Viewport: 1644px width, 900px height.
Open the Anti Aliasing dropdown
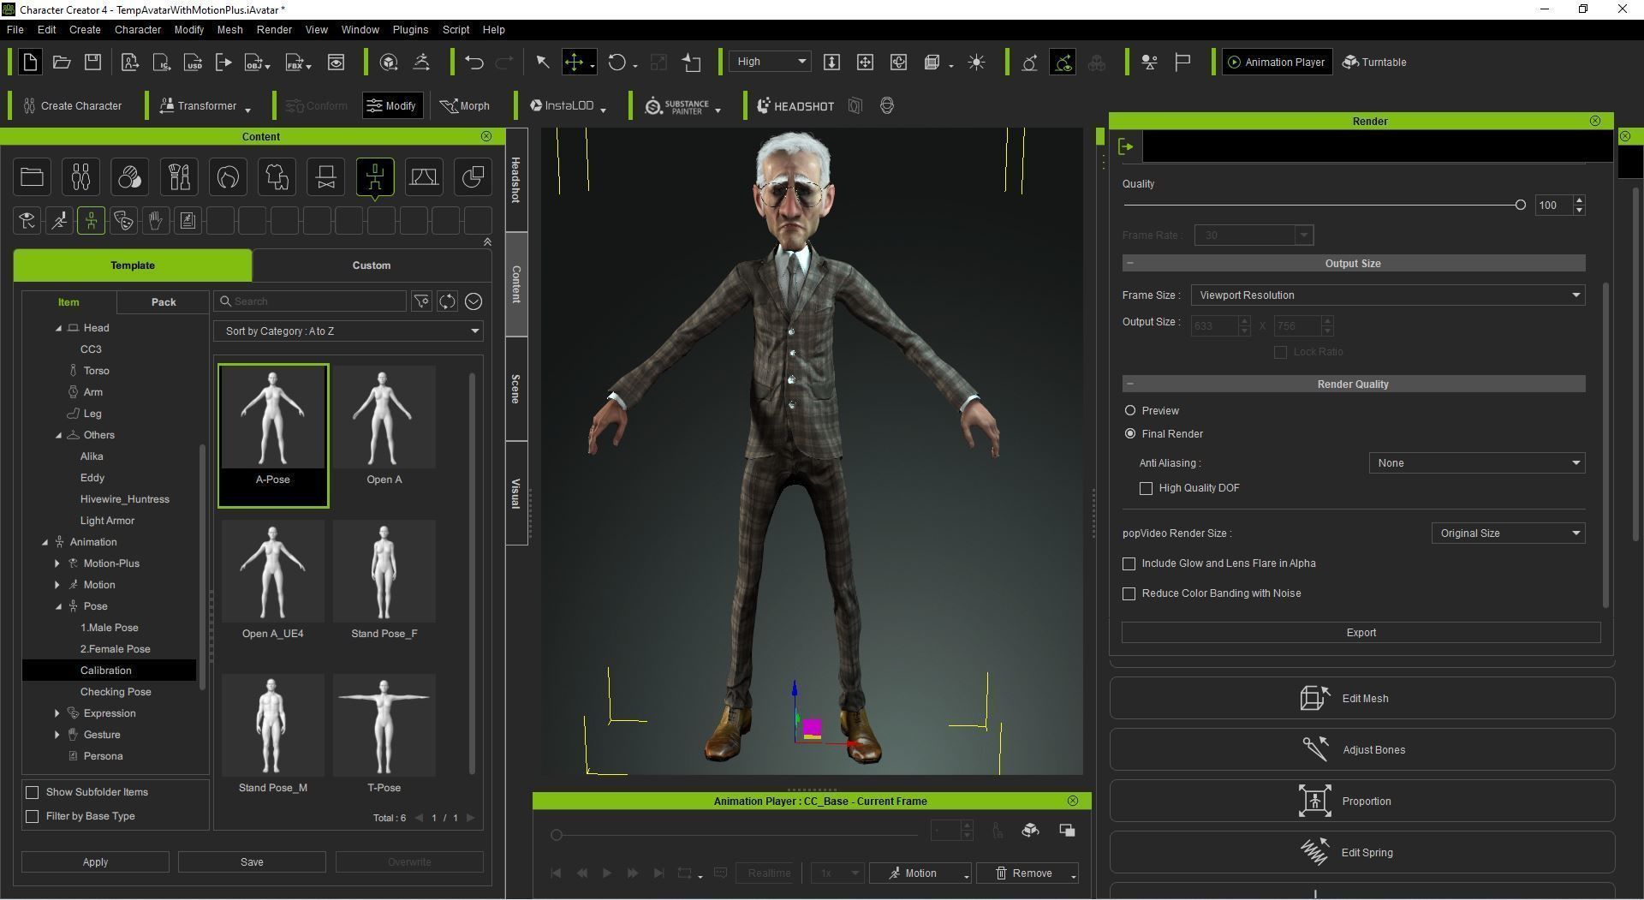[x=1477, y=463]
